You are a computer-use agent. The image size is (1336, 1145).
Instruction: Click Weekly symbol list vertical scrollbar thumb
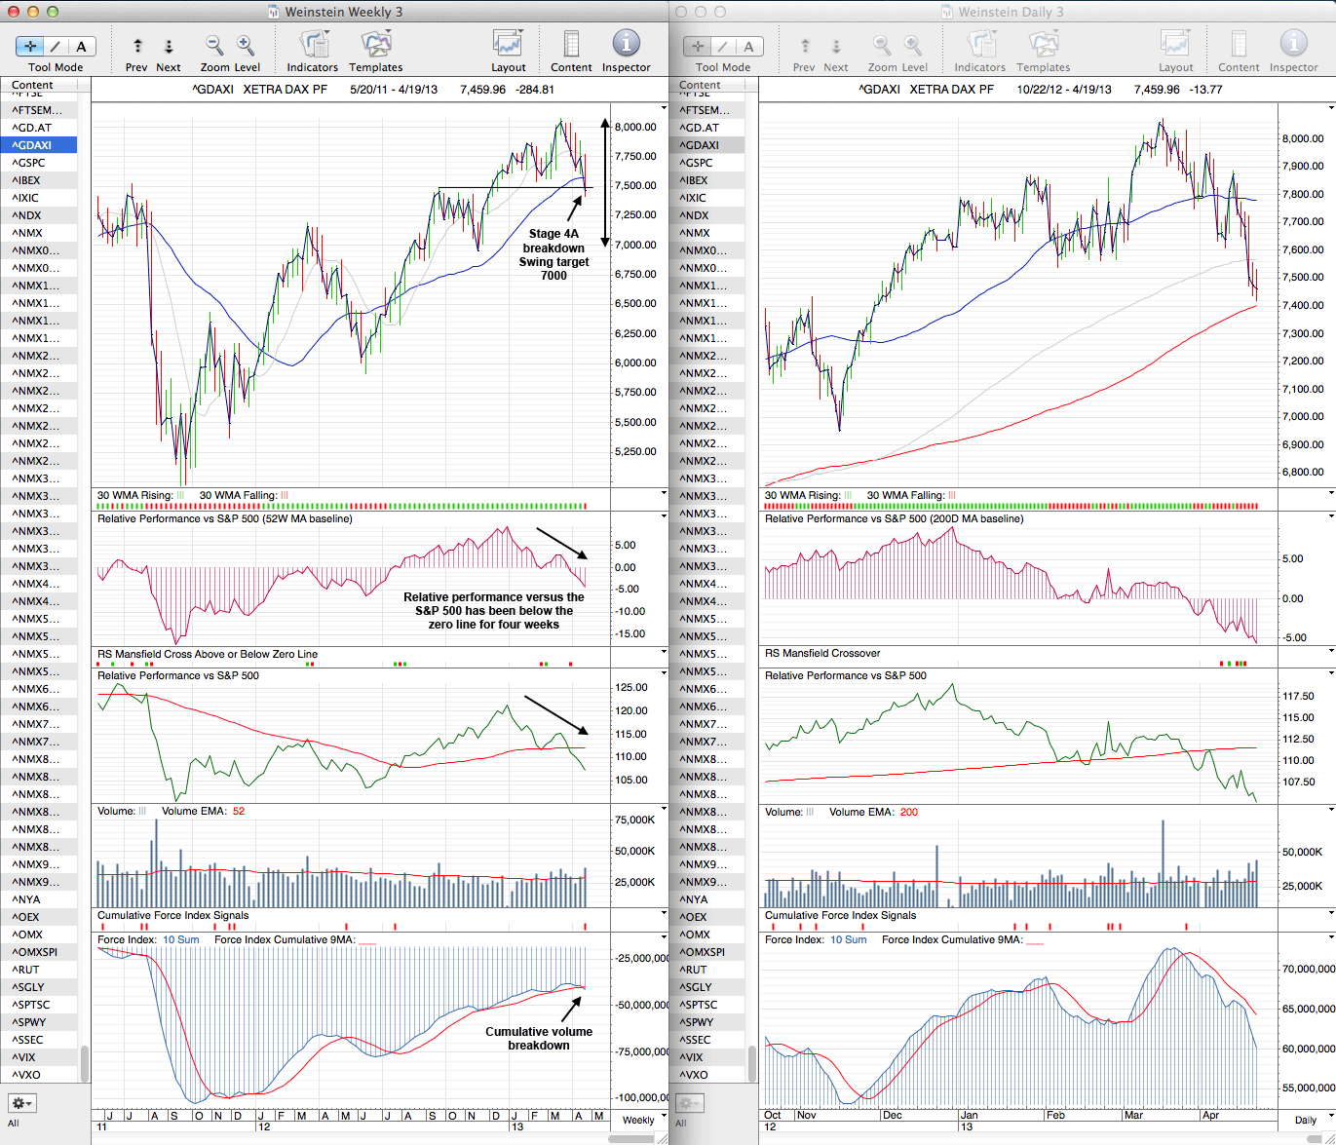pyautogui.click(x=85, y=1062)
